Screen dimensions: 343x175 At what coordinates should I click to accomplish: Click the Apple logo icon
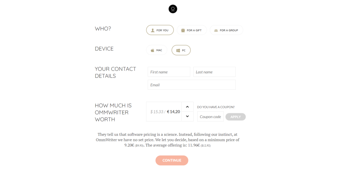[x=152, y=50]
